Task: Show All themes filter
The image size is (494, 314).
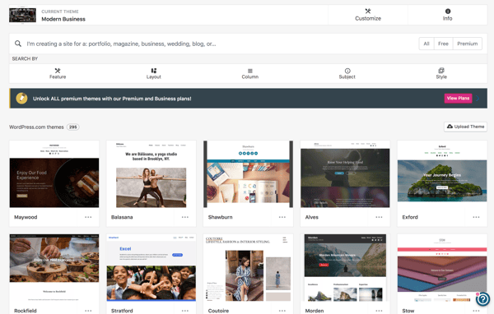Action: 426,44
